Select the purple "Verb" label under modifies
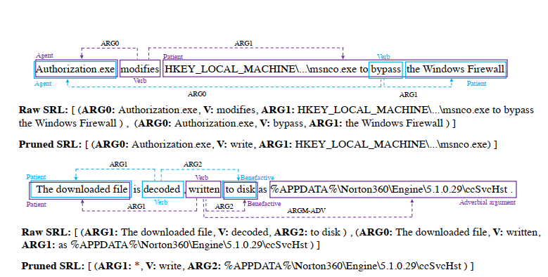This screenshot has width=548, height=277. [x=140, y=81]
